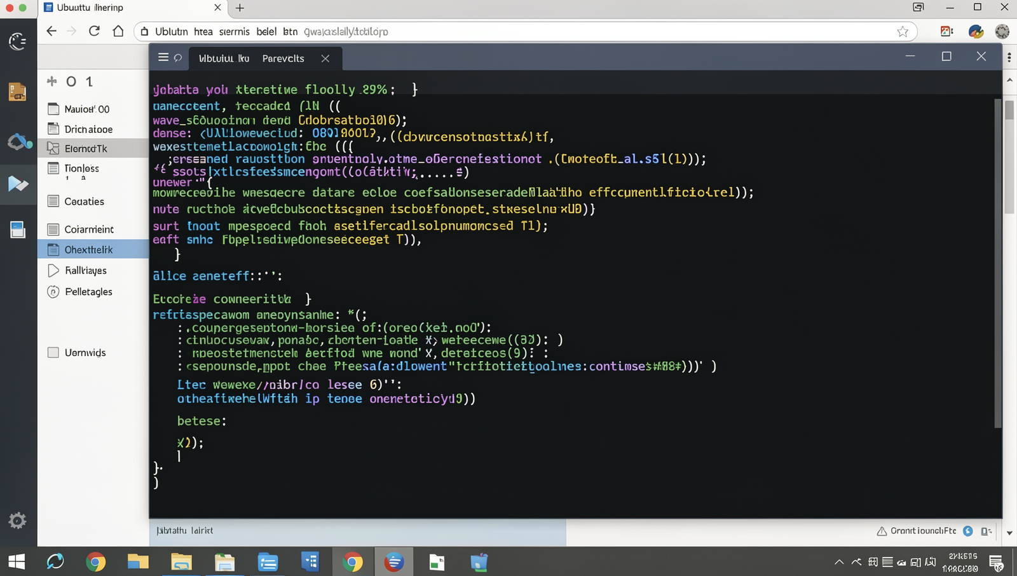Click the taskbar clock

coord(962,562)
